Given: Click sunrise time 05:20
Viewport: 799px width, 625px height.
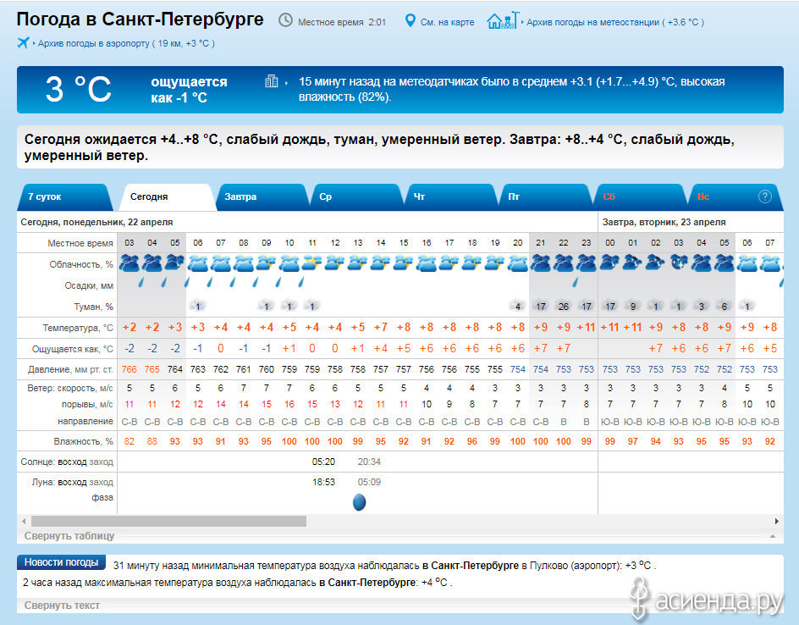Looking at the screenshot, I should click(323, 462).
